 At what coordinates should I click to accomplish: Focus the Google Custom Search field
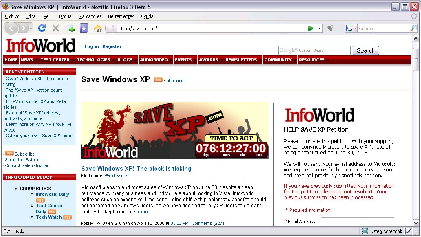pyautogui.click(x=314, y=50)
